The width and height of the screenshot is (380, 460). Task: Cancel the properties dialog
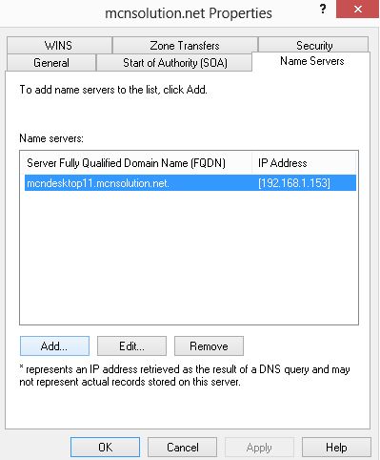[183, 447]
